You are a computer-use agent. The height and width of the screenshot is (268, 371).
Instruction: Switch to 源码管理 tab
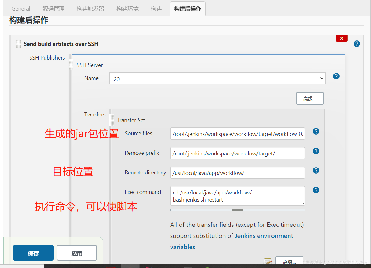click(x=54, y=9)
